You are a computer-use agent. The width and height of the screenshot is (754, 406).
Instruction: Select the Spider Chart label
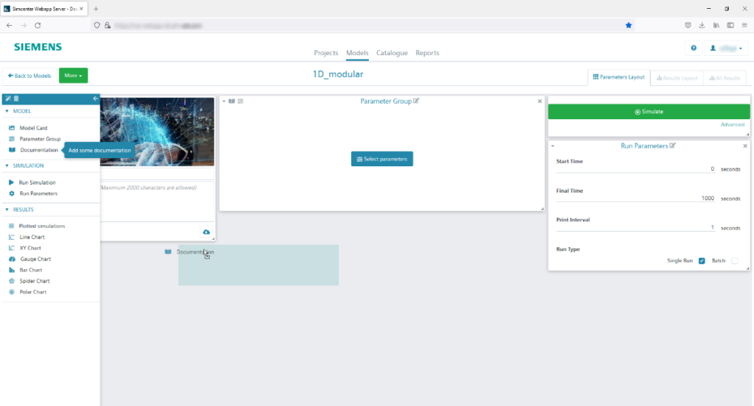[x=35, y=281]
